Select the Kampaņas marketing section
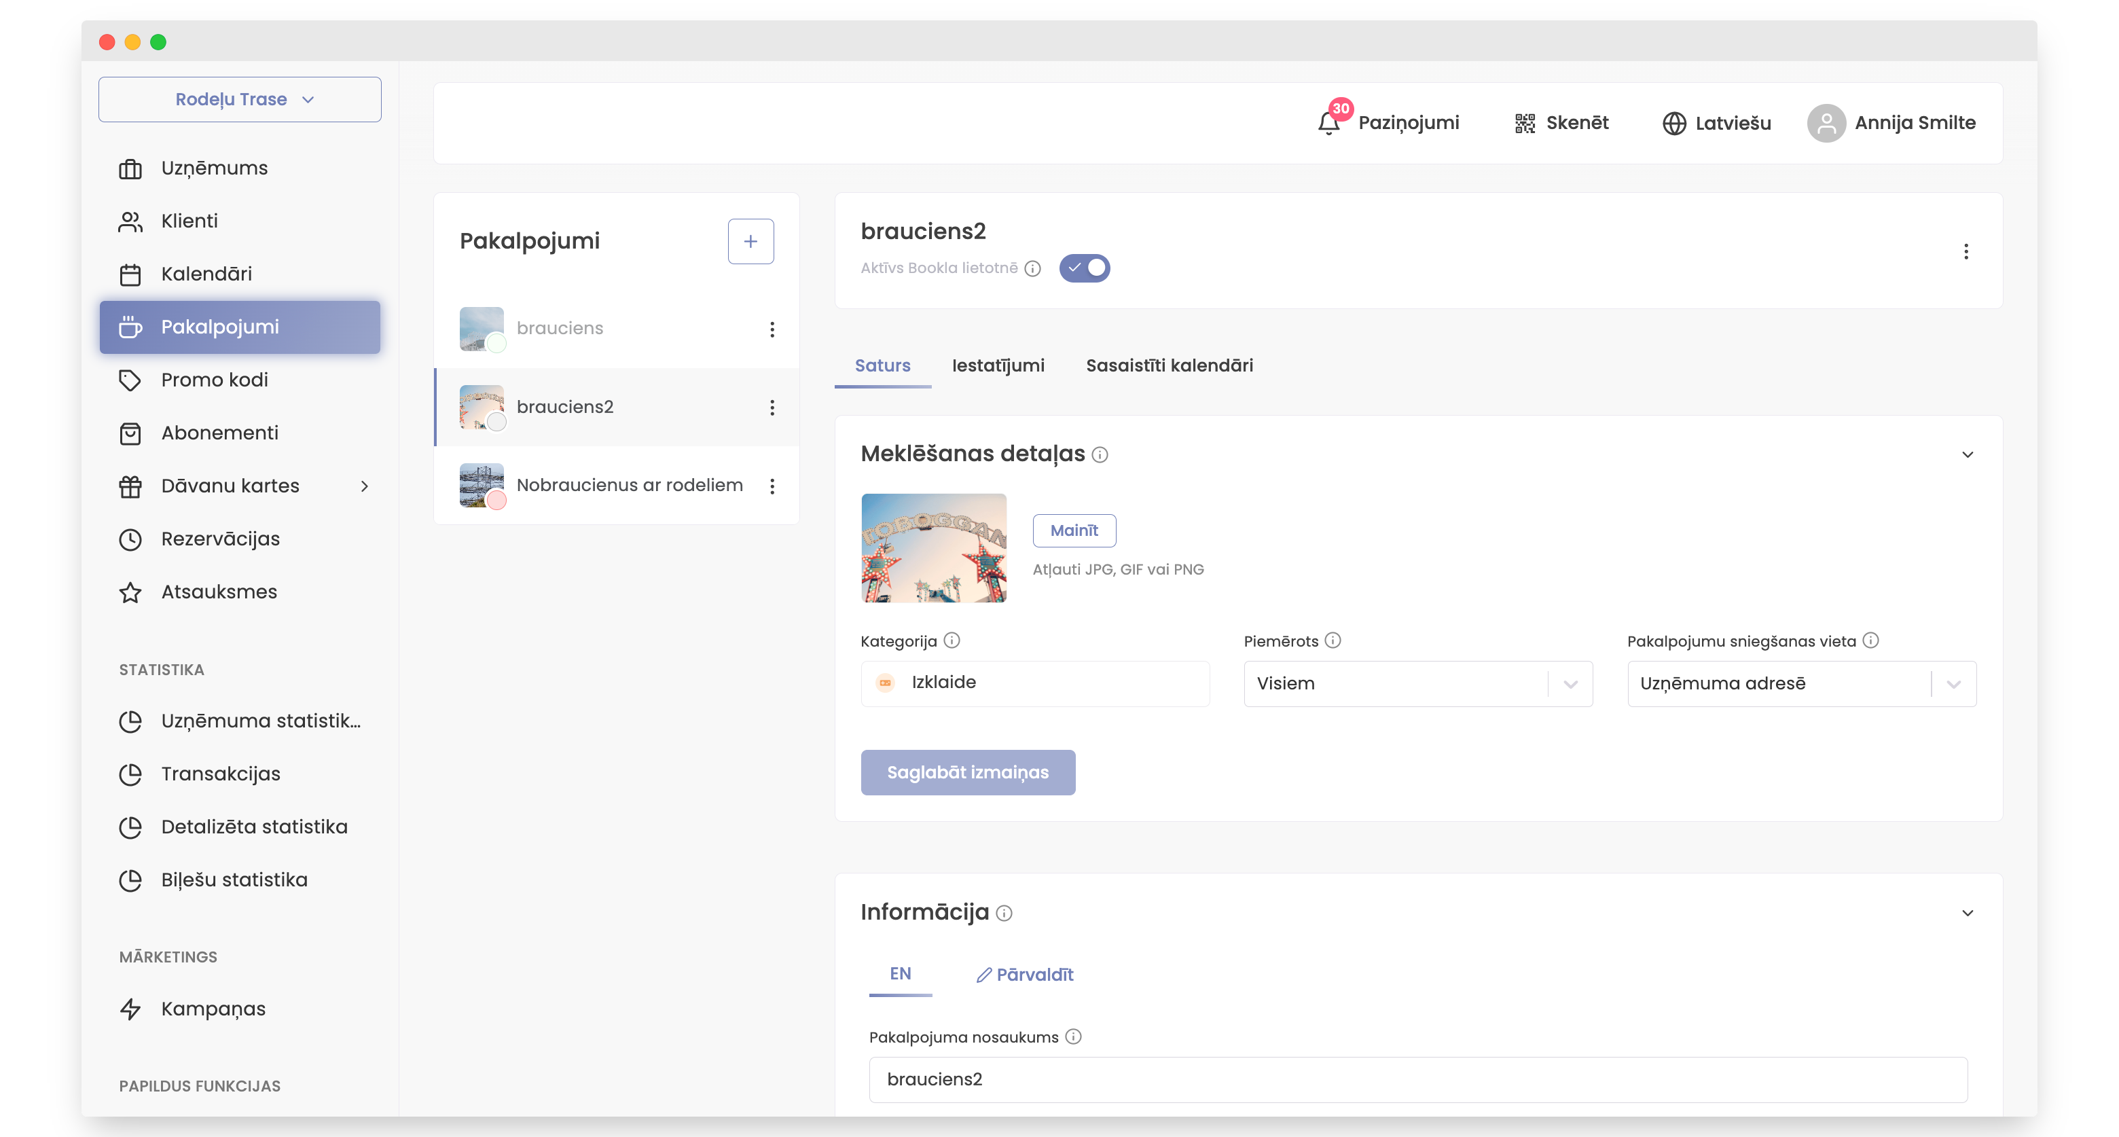The image size is (2119, 1137). tap(212, 1009)
